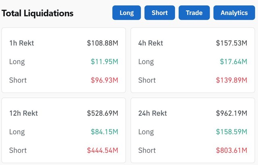Image resolution: width=258 pixels, height=165 pixels.
Task: Click the Short button at the top
Action: click(160, 13)
